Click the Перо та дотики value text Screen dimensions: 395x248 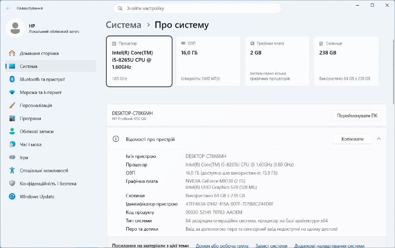pos(261,229)
